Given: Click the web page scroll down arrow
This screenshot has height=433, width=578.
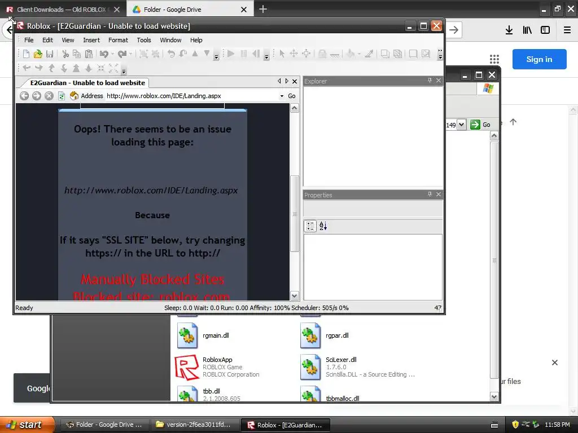Looking at the screenshot, I should [294, 295].
